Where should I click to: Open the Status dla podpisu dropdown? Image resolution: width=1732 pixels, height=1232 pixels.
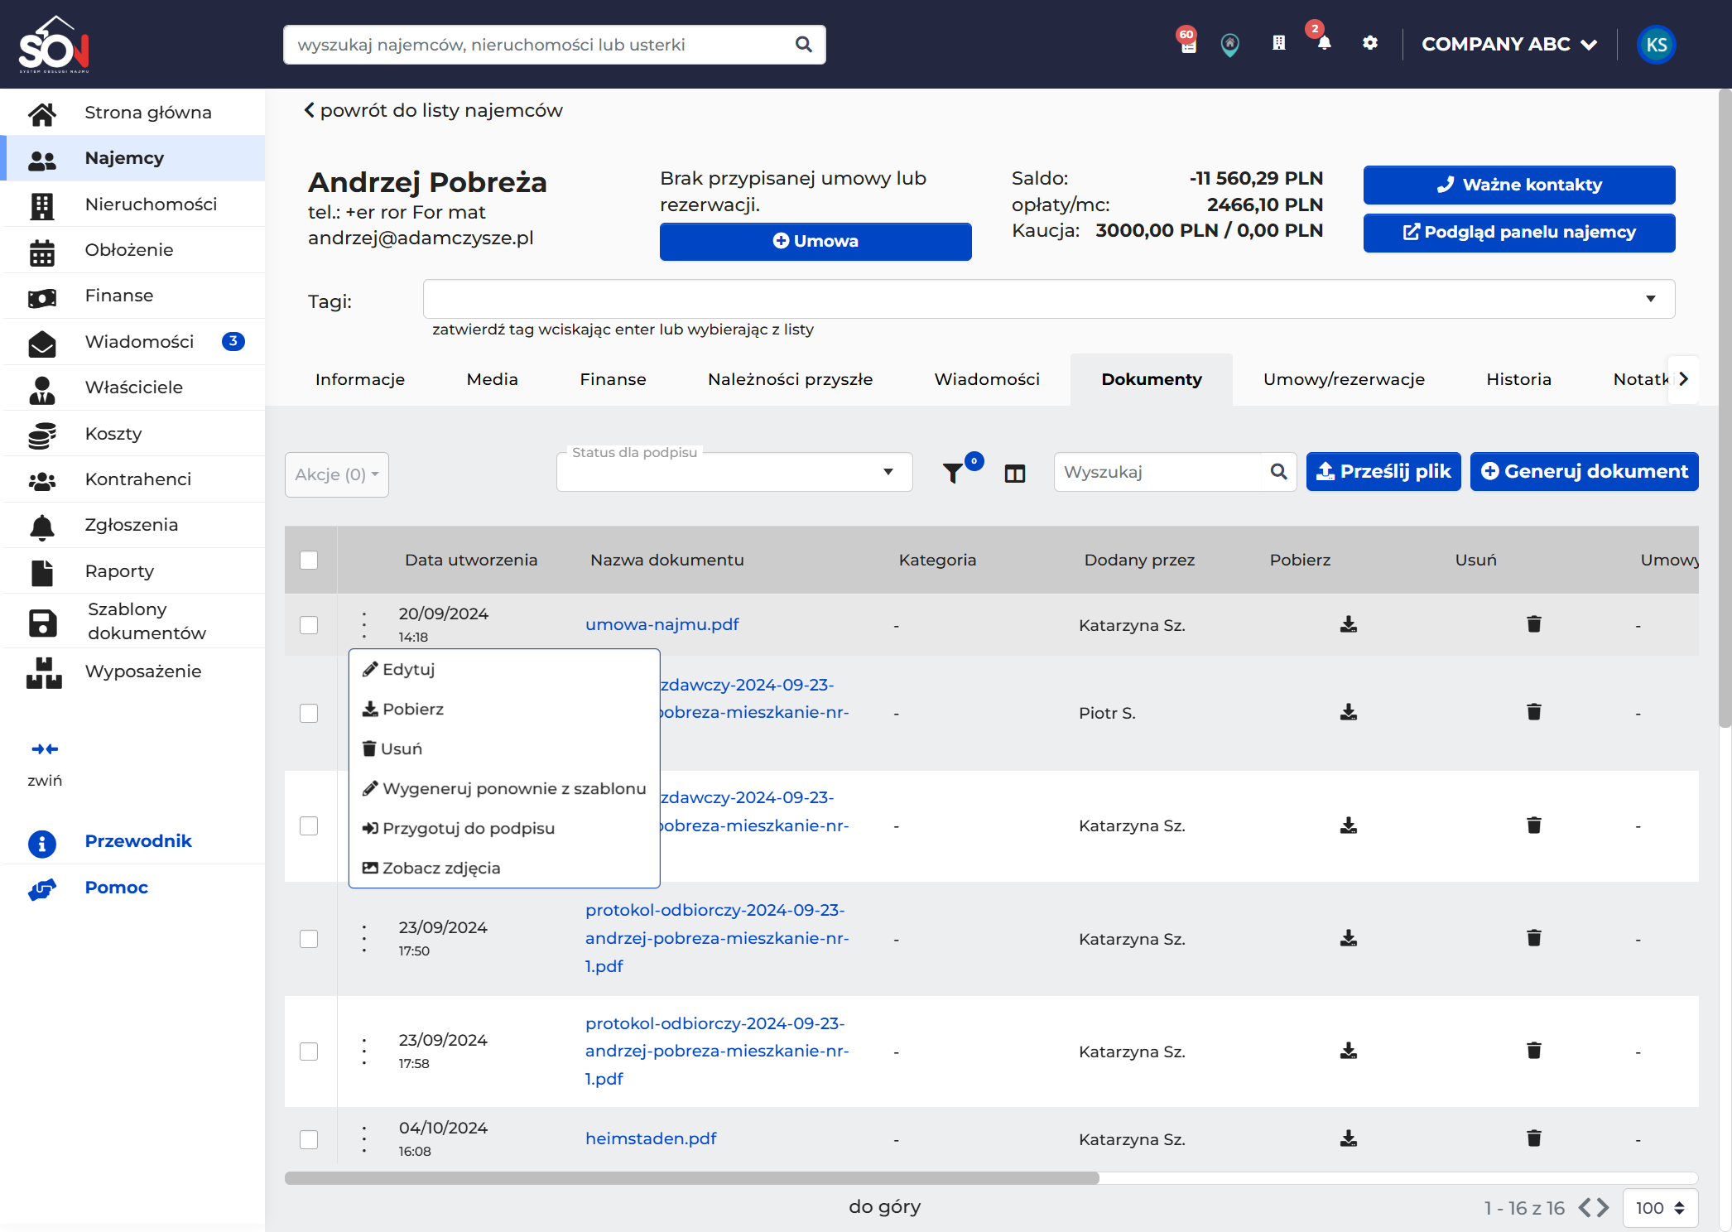(x=734, y=472)
